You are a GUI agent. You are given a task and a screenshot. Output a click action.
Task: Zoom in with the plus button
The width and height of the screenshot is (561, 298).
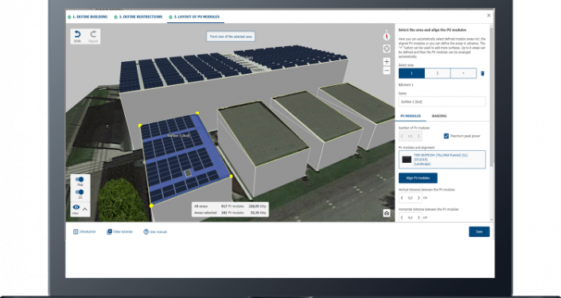pos(387,61)
